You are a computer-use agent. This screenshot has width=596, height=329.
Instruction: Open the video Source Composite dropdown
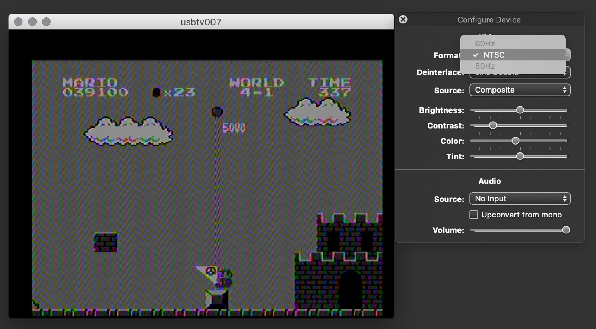pyautogui.click(x=520, y=90)
